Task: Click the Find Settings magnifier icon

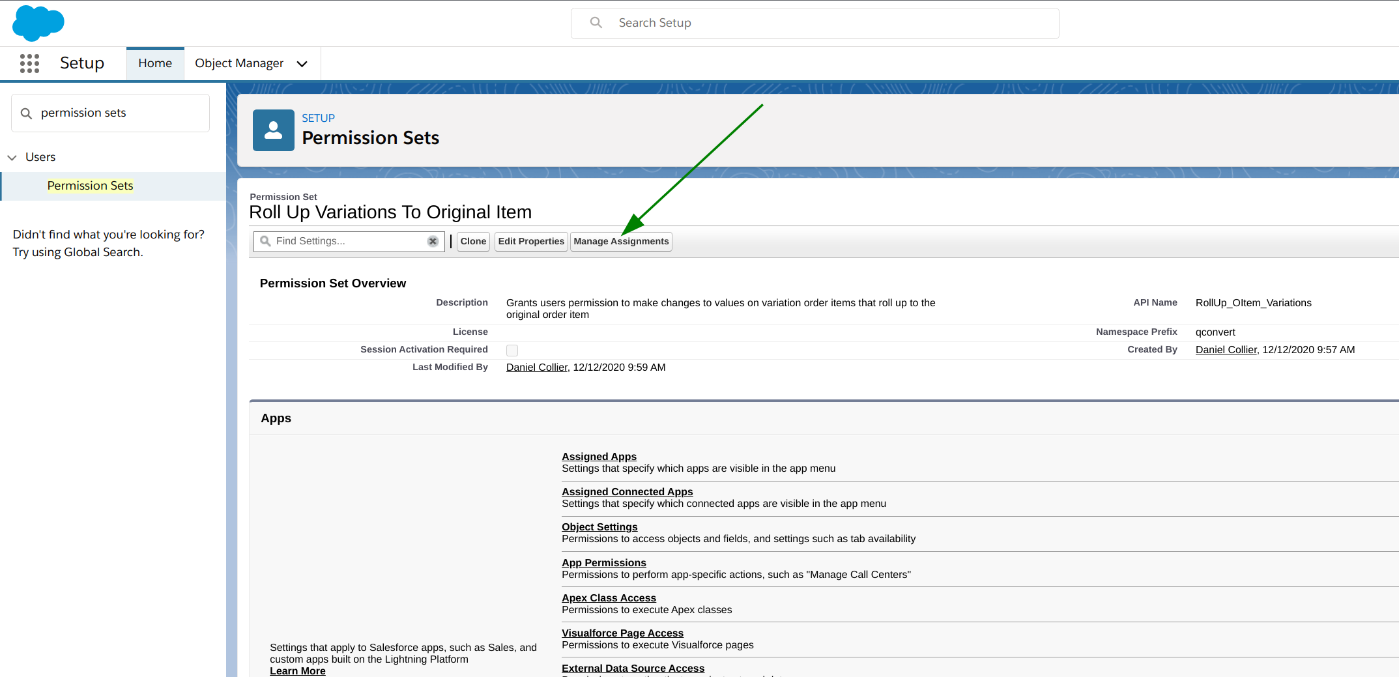Action: coord(265,241)
